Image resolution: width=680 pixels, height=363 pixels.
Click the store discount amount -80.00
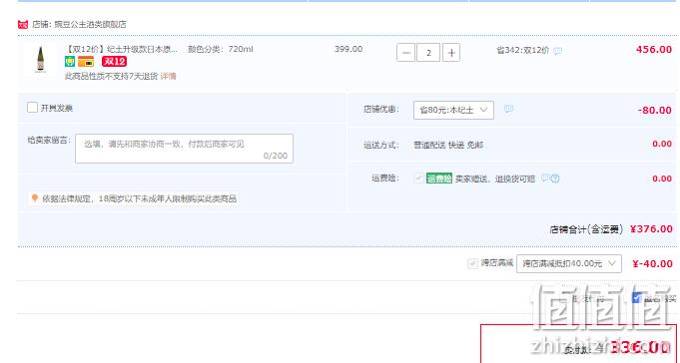pos(655,110)
